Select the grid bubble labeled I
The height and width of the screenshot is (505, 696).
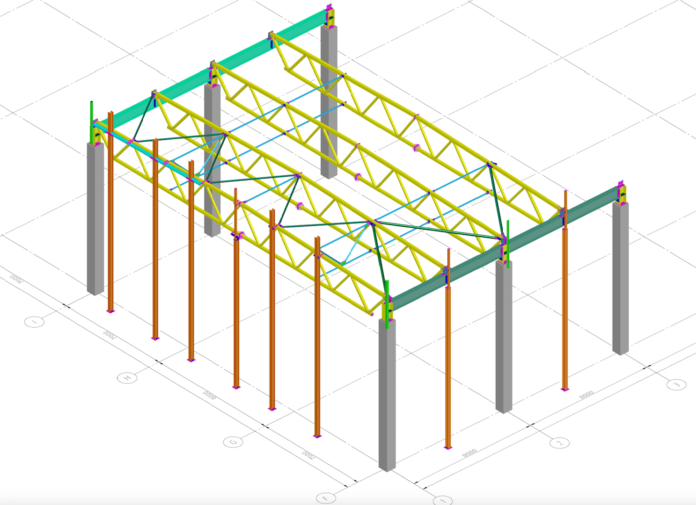(x=34, y=322)
